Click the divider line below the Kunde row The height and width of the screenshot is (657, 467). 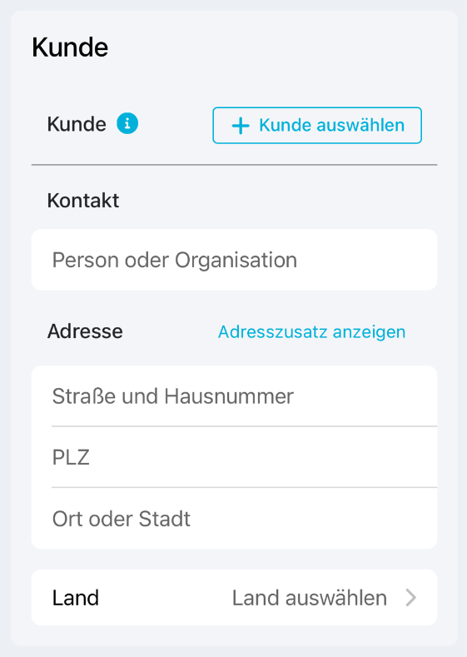coord(234,165)
